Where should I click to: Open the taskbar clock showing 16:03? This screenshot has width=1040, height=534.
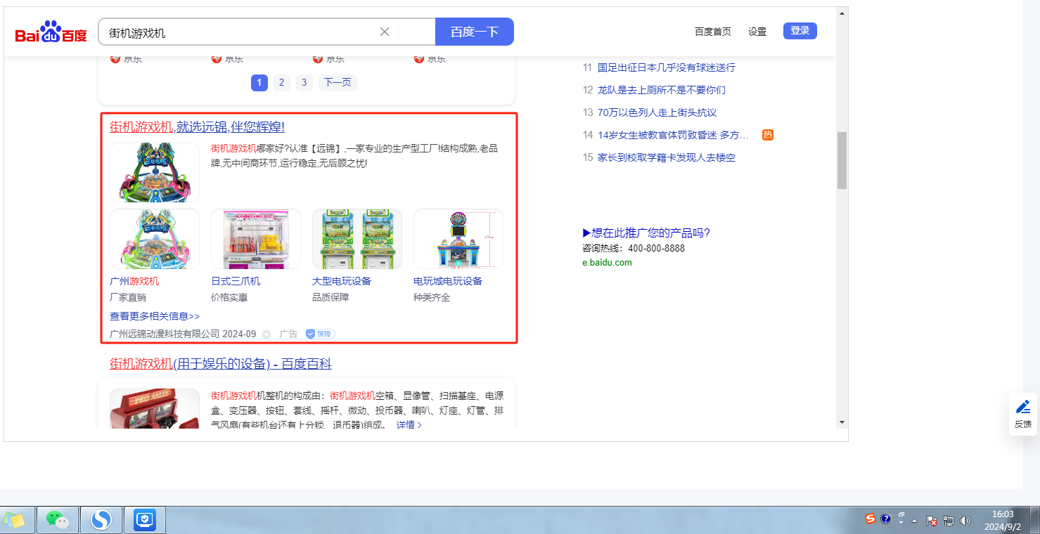(1003, 520)
